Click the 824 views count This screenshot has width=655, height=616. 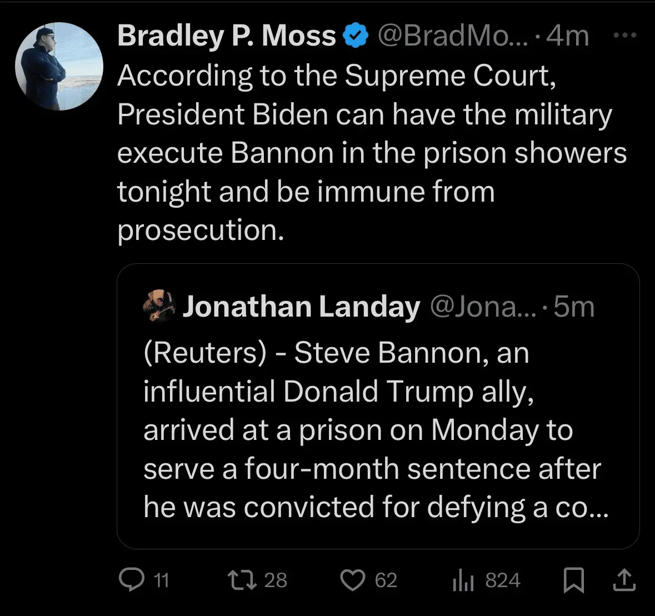503,580
